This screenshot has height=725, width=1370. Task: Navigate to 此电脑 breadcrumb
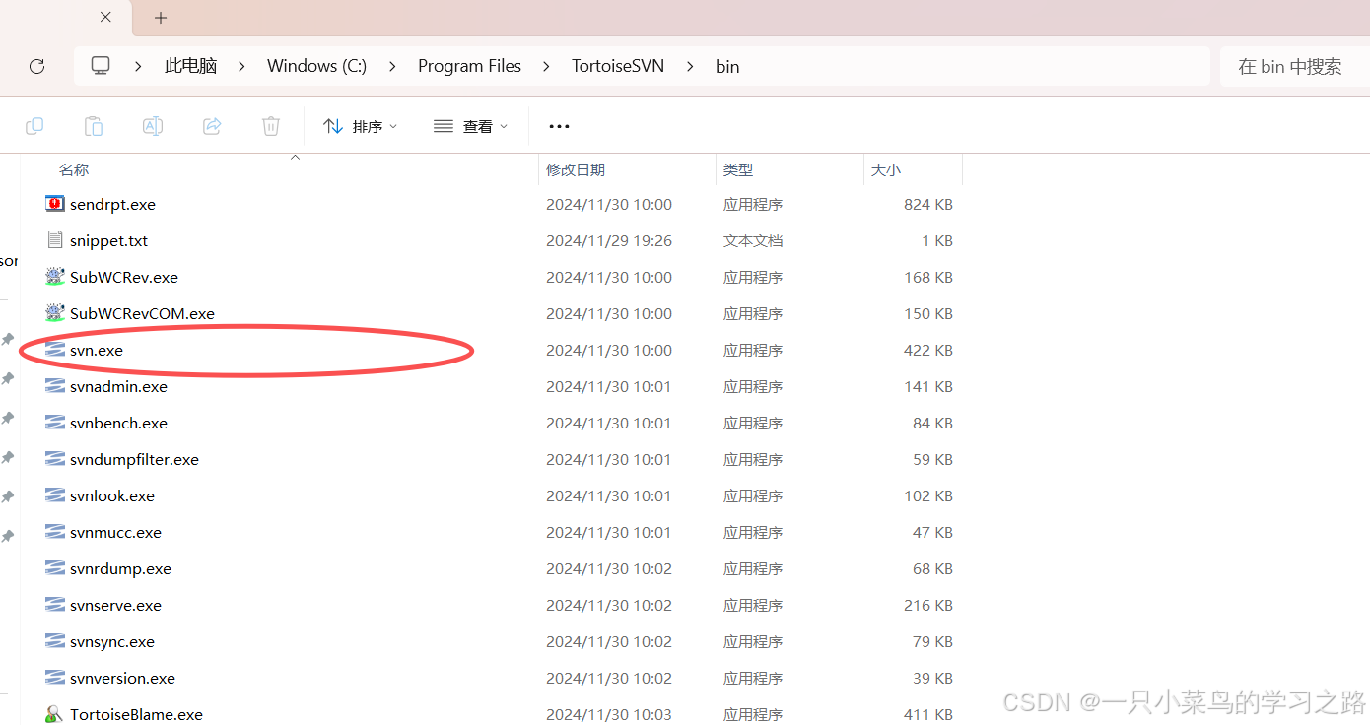(191, 66)
